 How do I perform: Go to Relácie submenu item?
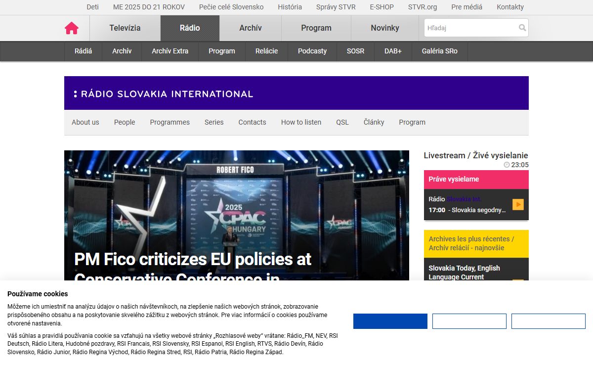click(267, 51)
